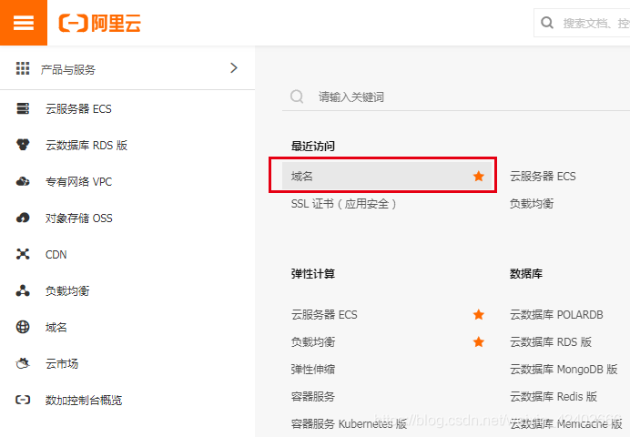The height and width of the screenshot is (437, 630).
Task: Open 云数据库 RDS 版 under 数据库
Action: [x=551, y=341]
